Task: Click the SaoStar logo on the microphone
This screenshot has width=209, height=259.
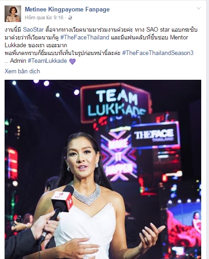Action: pyautogui.click(x=62, y=200)
